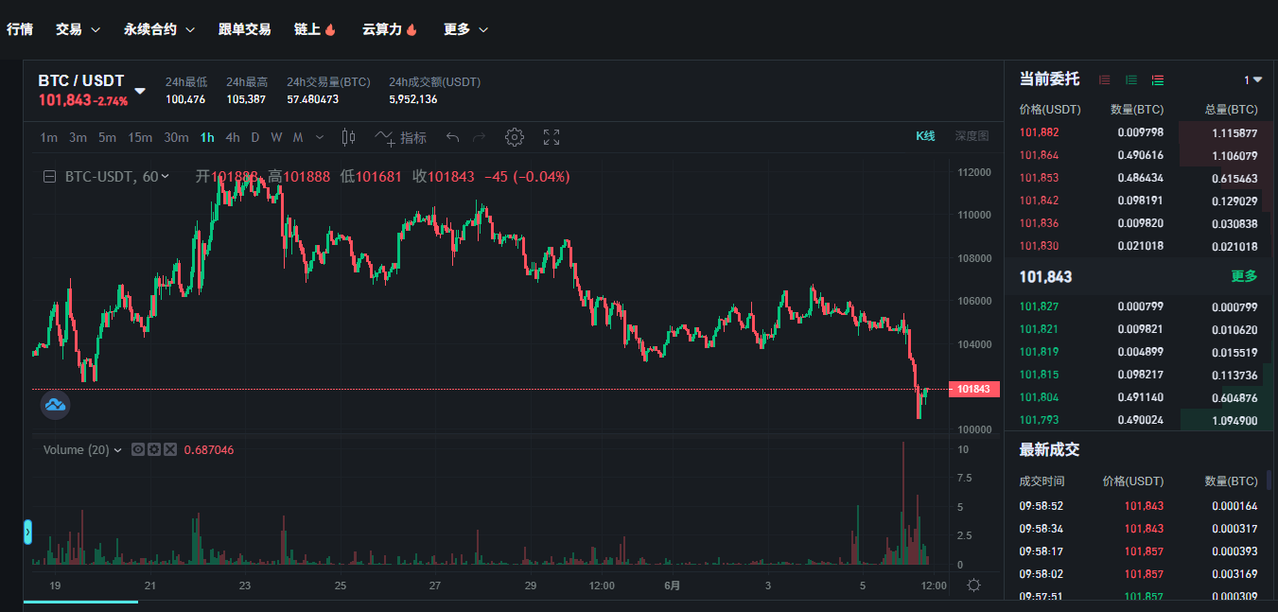Open the 指标 indicators picker
Screen dimensions: 1278x612
pyautogui.click(x=401, y=137)
